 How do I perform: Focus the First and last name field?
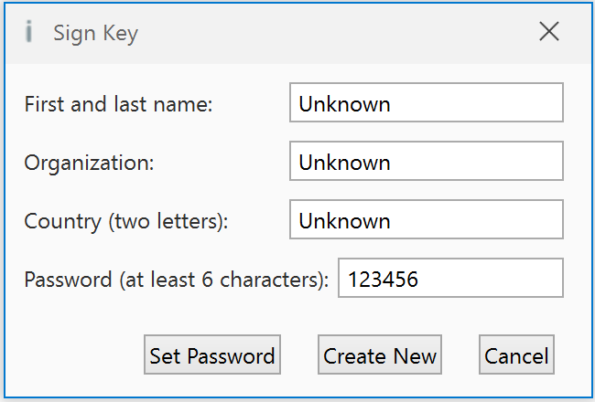pyautogui.click(x=476, y=103)
